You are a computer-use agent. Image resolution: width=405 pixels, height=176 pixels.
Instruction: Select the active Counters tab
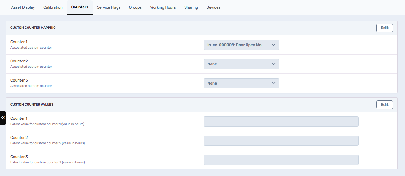point(80,7)
